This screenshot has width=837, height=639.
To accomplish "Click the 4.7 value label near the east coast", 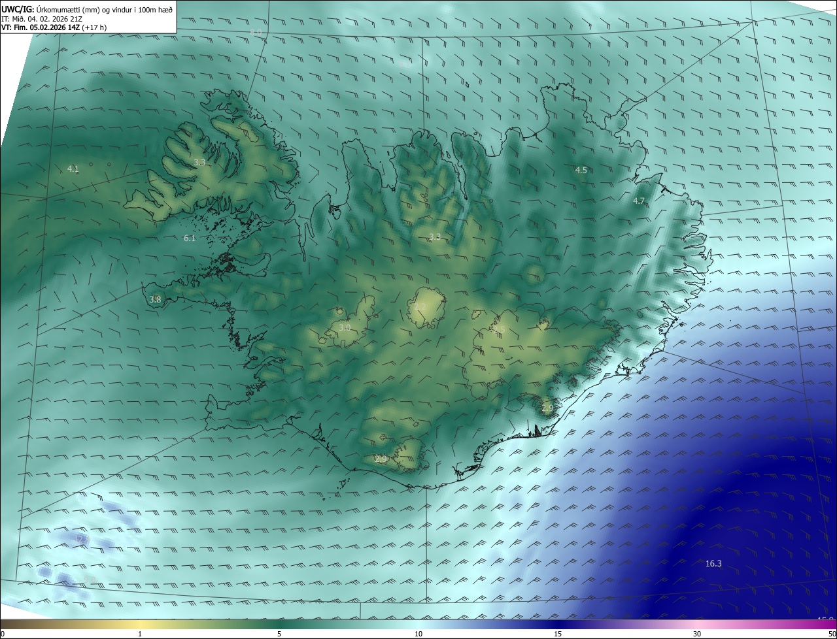I will pos(639,201).
